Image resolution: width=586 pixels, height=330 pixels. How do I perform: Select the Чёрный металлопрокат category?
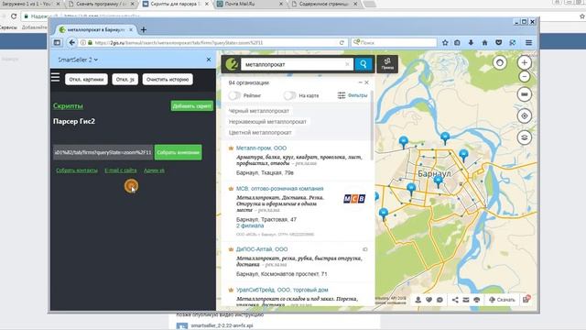(259, 111)
